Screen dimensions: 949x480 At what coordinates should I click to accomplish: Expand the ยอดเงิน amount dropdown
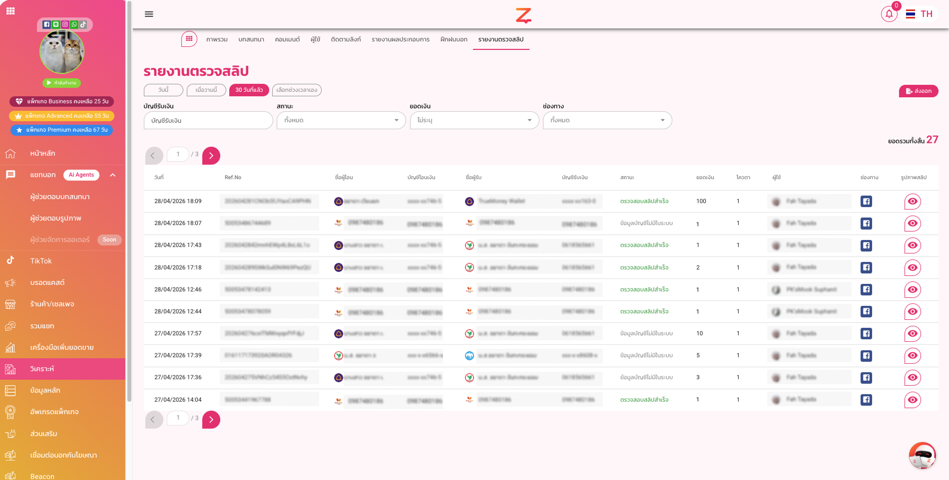474,120
